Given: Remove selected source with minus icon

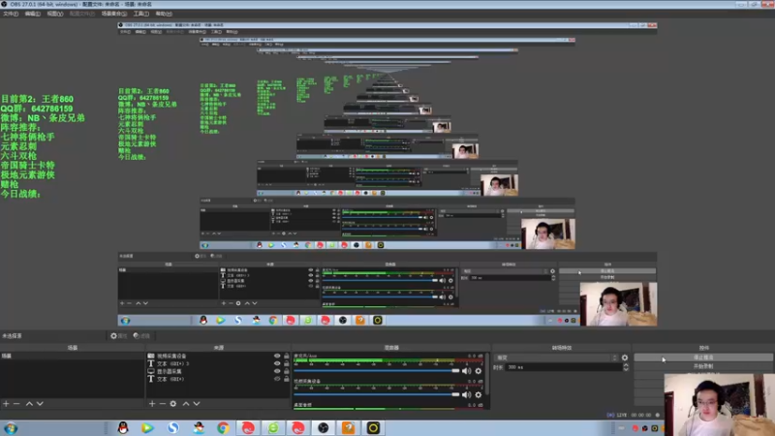Looking at the screenshot, I should click(x=163, y=404).
